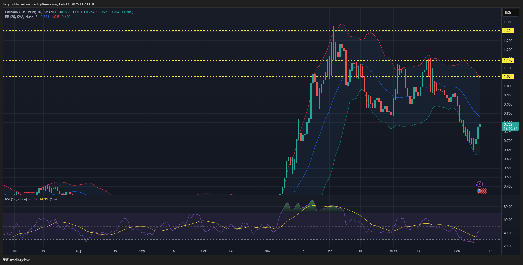This screenshot has height=265, width=523.
Task: Click the 2025 label on time axis
Action: (x=393, y=251)
